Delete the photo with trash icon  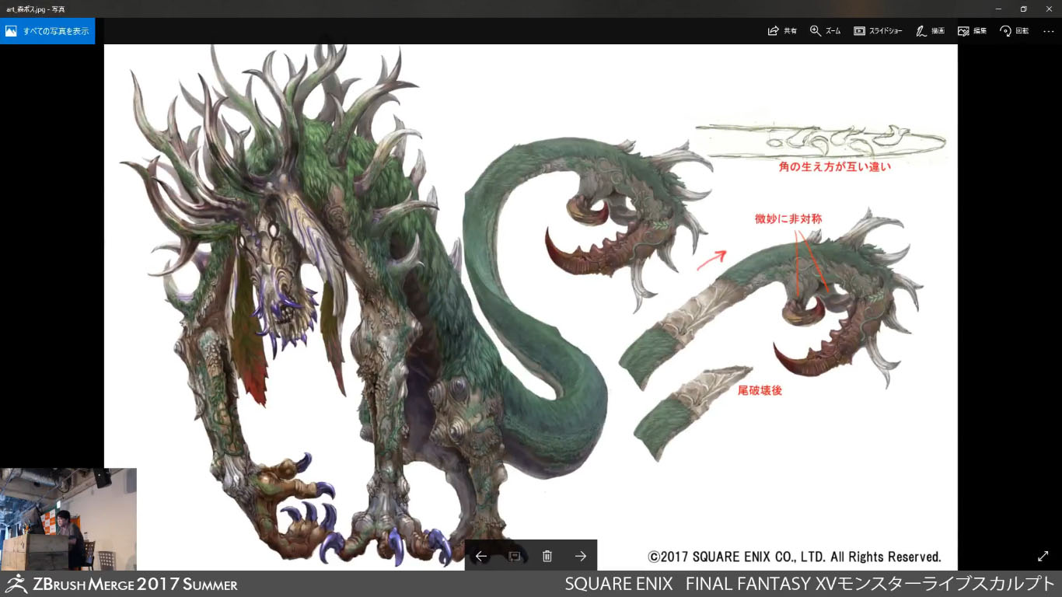pyautogui.click(x=547, y=556)
